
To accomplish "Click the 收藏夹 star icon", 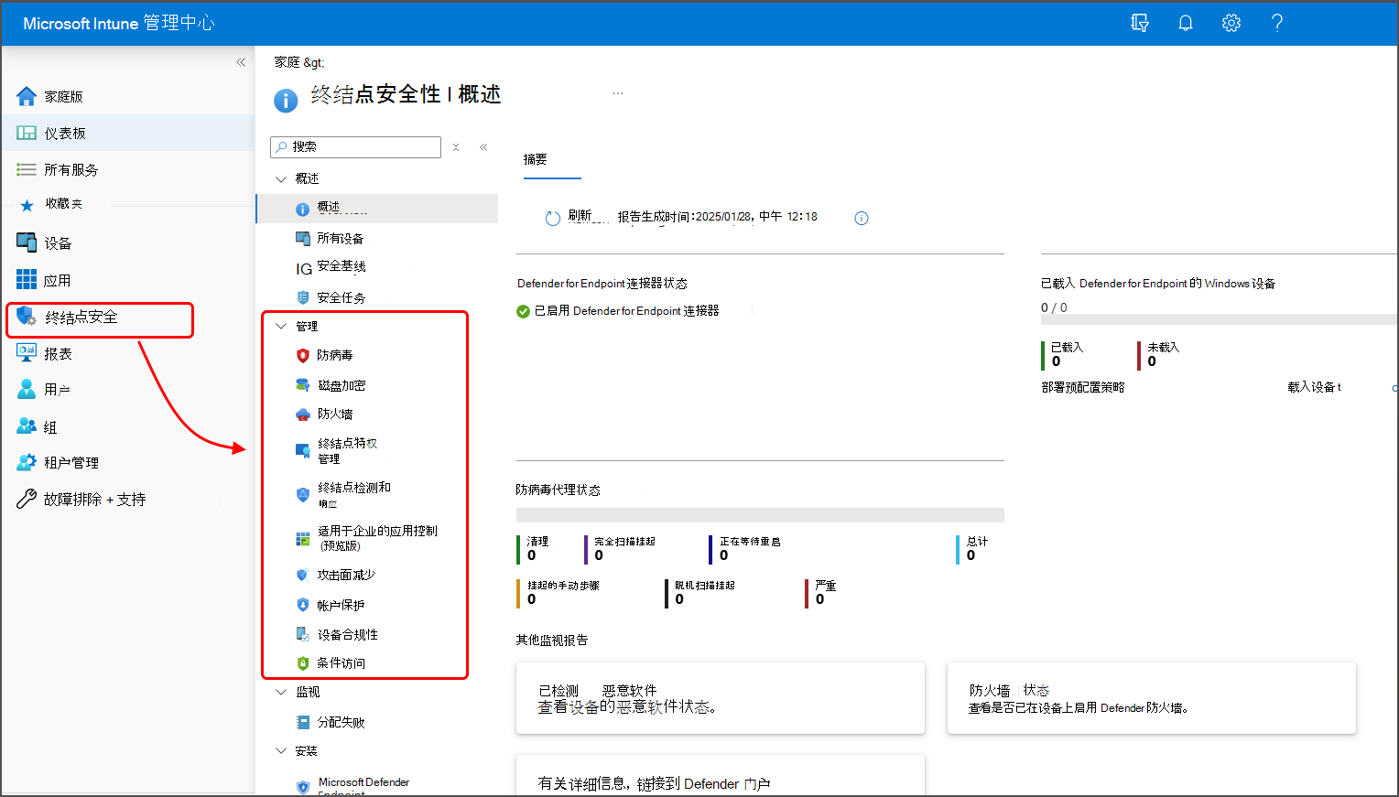I will (x=27, y=205).
